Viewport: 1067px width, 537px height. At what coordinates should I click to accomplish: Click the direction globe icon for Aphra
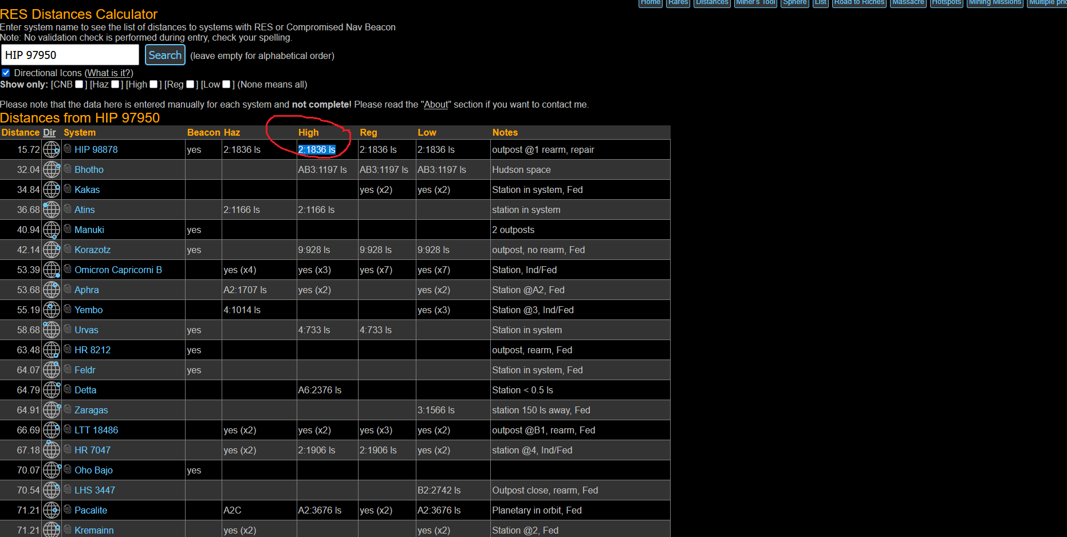pos(52,290)
